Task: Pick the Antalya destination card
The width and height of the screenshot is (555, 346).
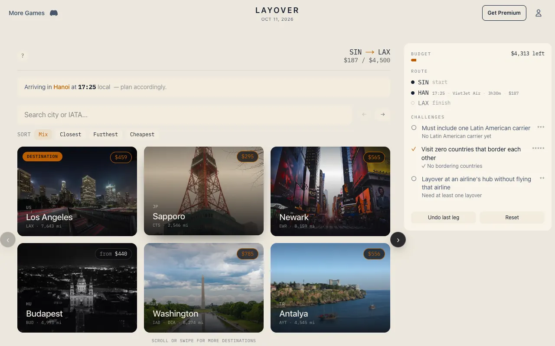Action: pyautogui.click(x=330, y=288)
